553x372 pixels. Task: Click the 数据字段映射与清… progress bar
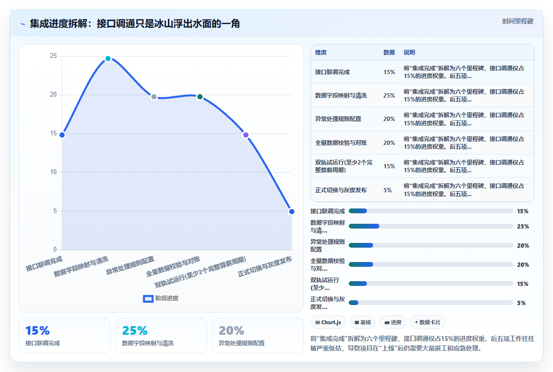click(431, 226)
